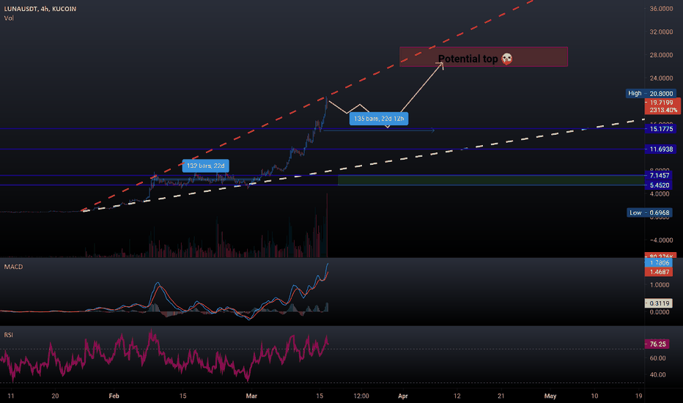Screen dimensions: 683x403
Task: Click the Vol indicator label
Action: point(9,18)
